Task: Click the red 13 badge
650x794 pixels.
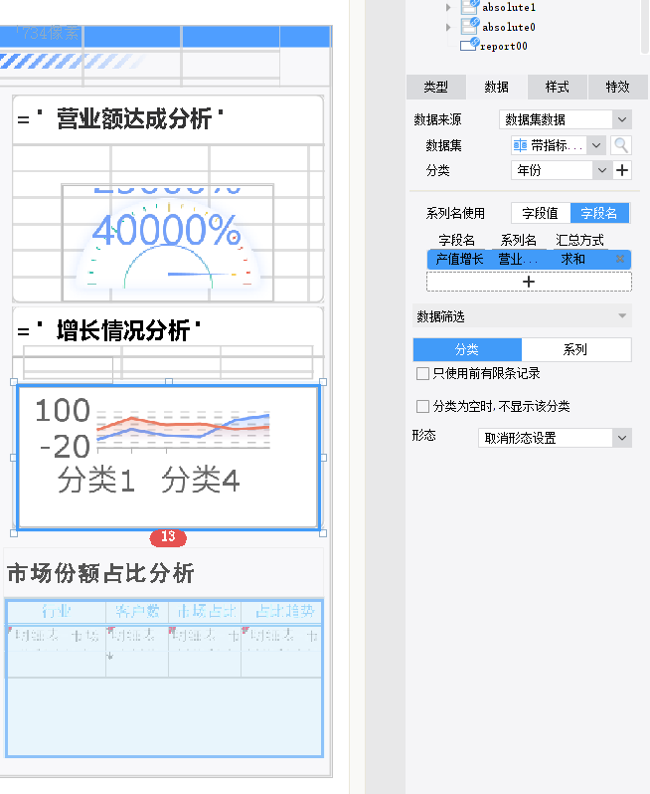Action: pyautogui.click(x=168, y=536)
